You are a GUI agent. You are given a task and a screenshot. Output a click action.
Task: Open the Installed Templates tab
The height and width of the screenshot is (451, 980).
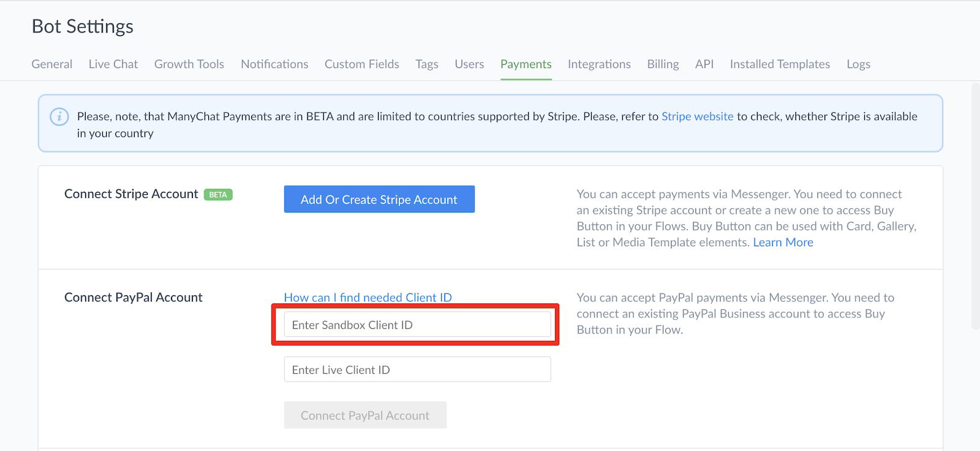[780, 64]
